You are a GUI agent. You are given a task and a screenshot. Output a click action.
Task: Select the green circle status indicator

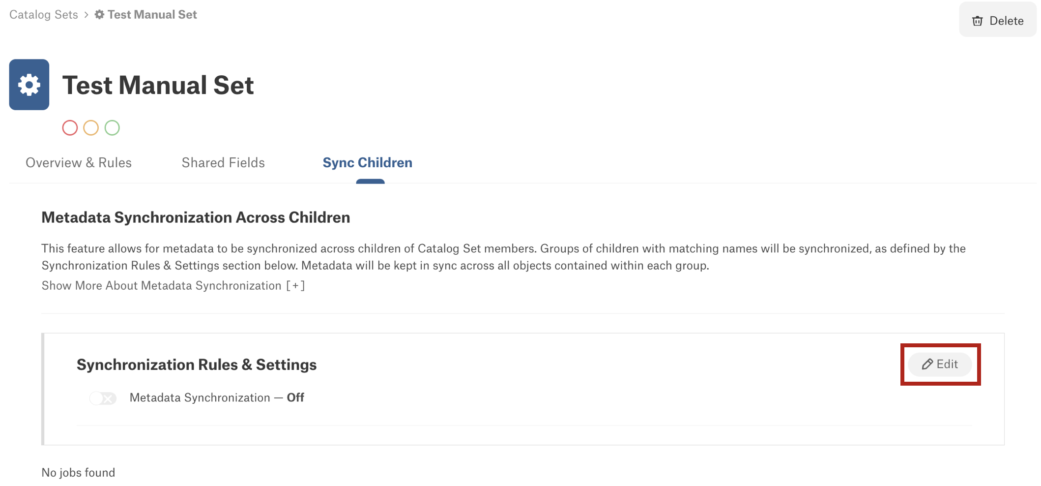[112, 128]
